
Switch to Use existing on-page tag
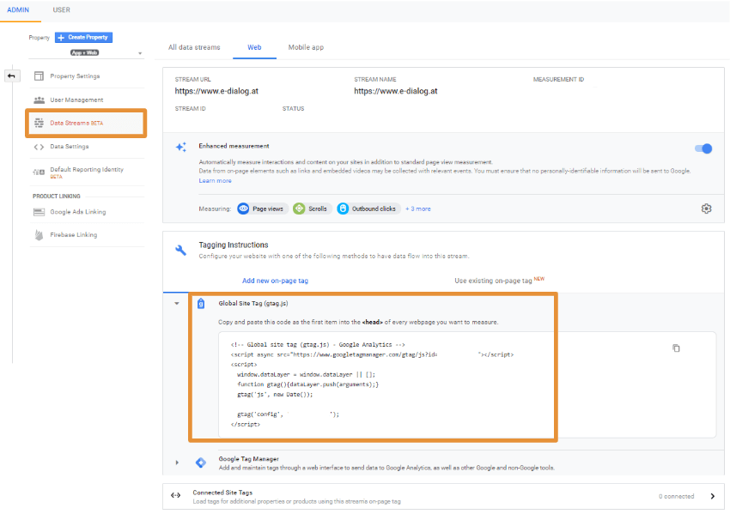click(499, 281)
